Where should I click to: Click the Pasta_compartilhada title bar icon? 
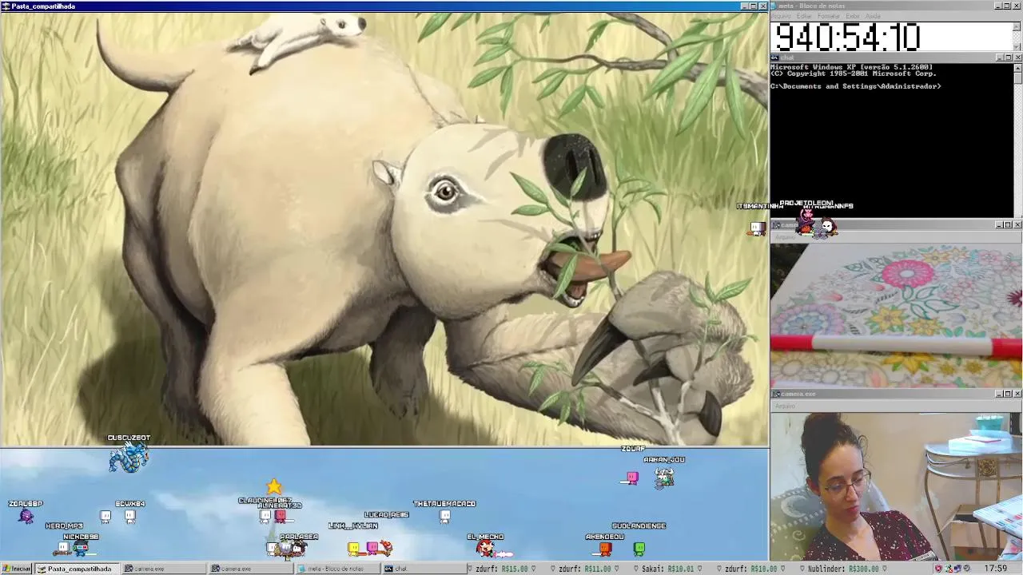pyautogui.click(x=6, y=6)
